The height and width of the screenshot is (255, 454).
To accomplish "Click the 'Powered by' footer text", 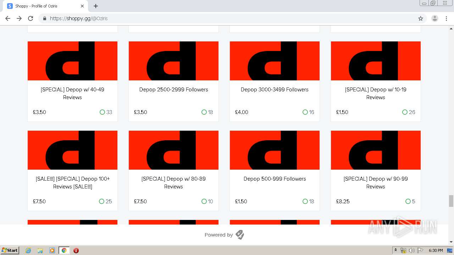I will (218, 235).
